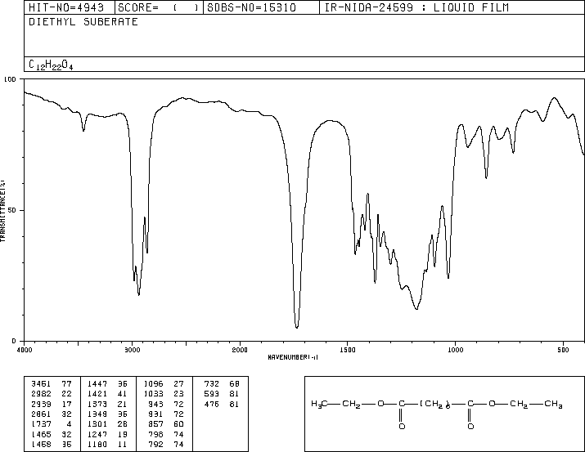Select the SDBS-NO=15310 header text
Image resolution: width=585 pixels, height=452 pixels.
pyautogui.click(x=251, y=7)
